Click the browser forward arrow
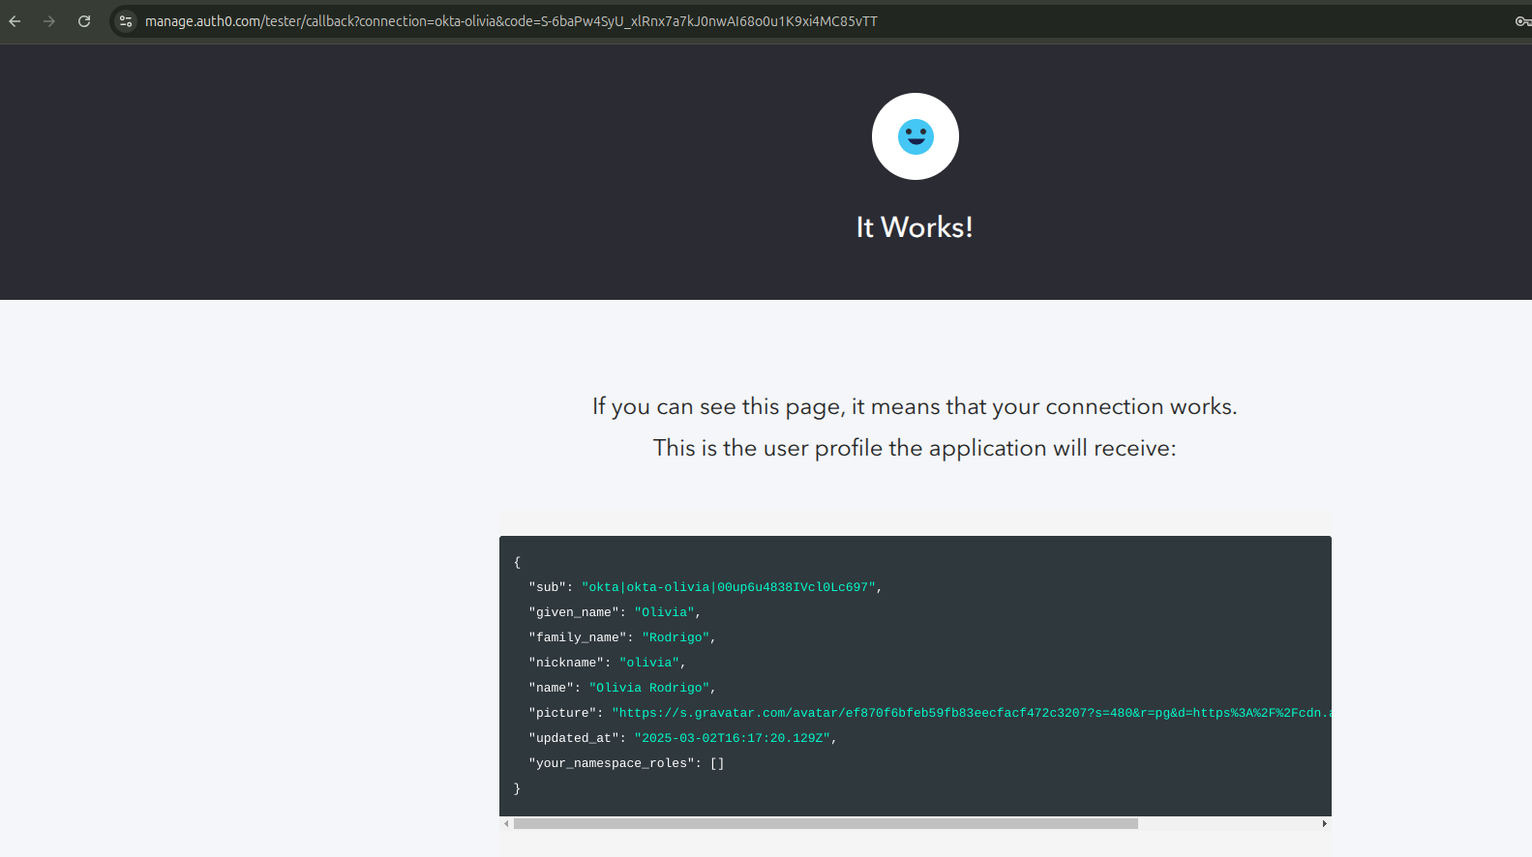 [49, 21]
